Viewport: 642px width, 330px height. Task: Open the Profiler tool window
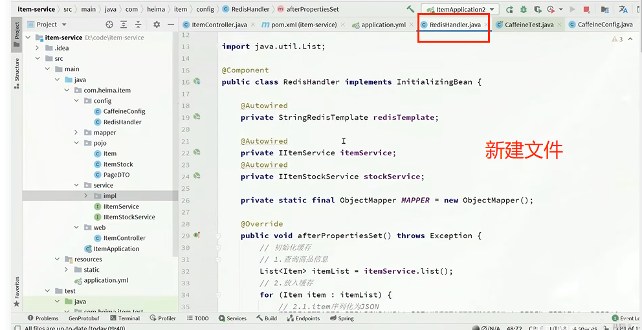pos(162,318)
